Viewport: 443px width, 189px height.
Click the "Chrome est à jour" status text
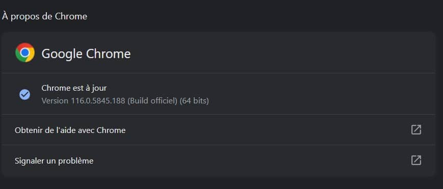point(74,88)
